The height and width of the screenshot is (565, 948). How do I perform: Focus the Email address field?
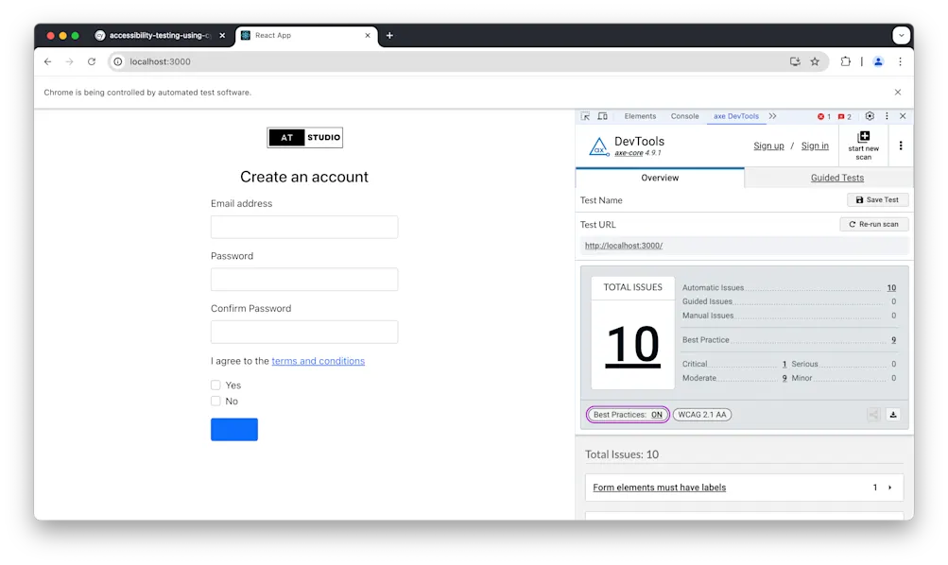(304, 227)
